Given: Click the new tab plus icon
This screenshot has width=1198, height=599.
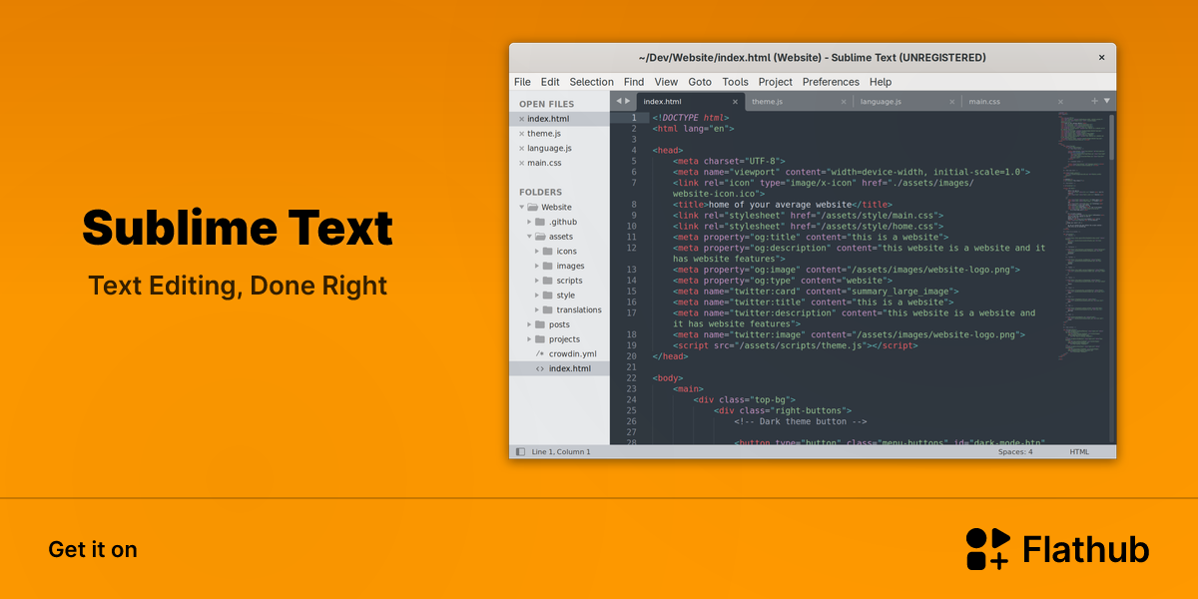Looking at the screenshot, I should click(x=1094, y=101).
